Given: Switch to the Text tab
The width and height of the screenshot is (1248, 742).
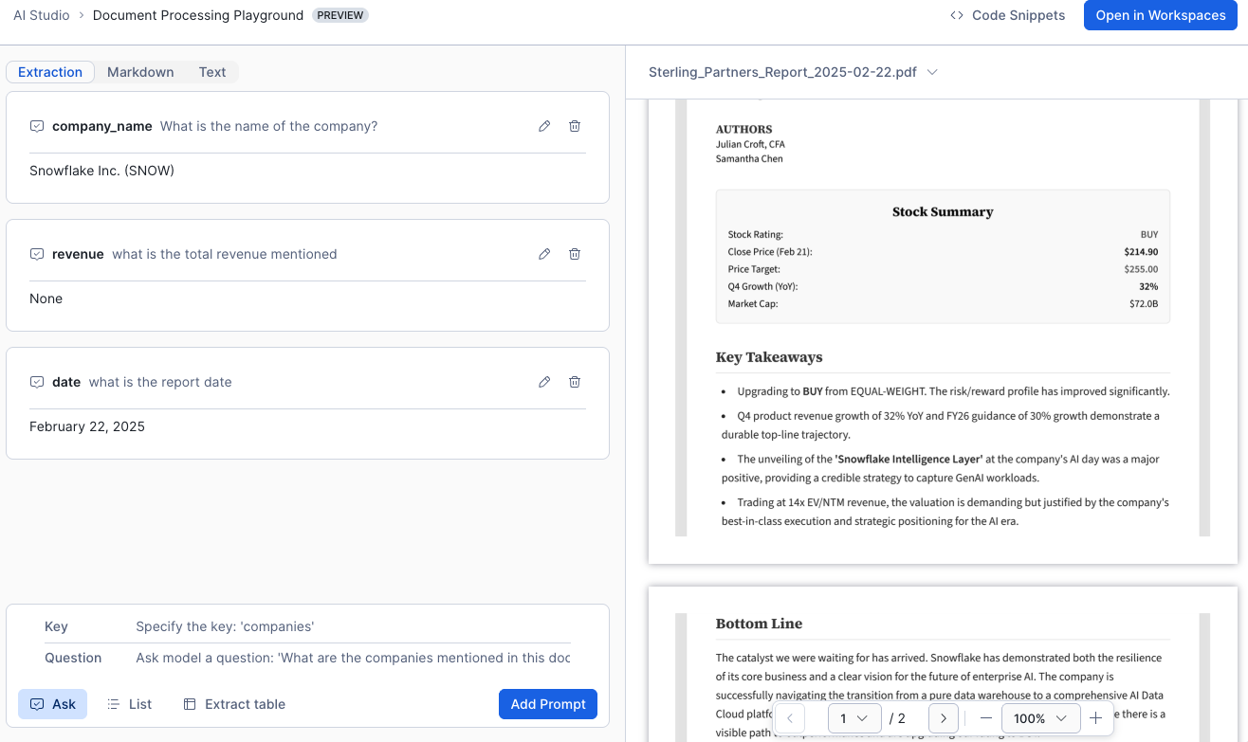Looking at the screenshot, I should tap(212, 72).
